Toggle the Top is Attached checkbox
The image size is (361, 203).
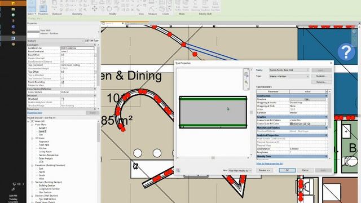click(x=63, y=75)
